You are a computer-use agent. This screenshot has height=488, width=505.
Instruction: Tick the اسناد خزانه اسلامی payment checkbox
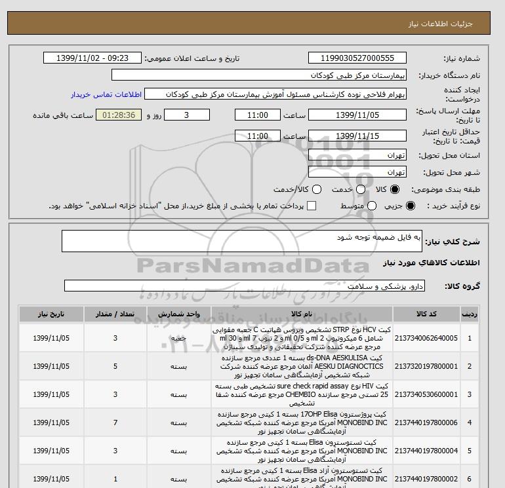[312, 206]
